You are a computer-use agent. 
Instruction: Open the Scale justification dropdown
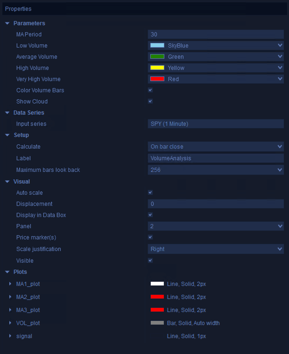(x=280, y=249)
